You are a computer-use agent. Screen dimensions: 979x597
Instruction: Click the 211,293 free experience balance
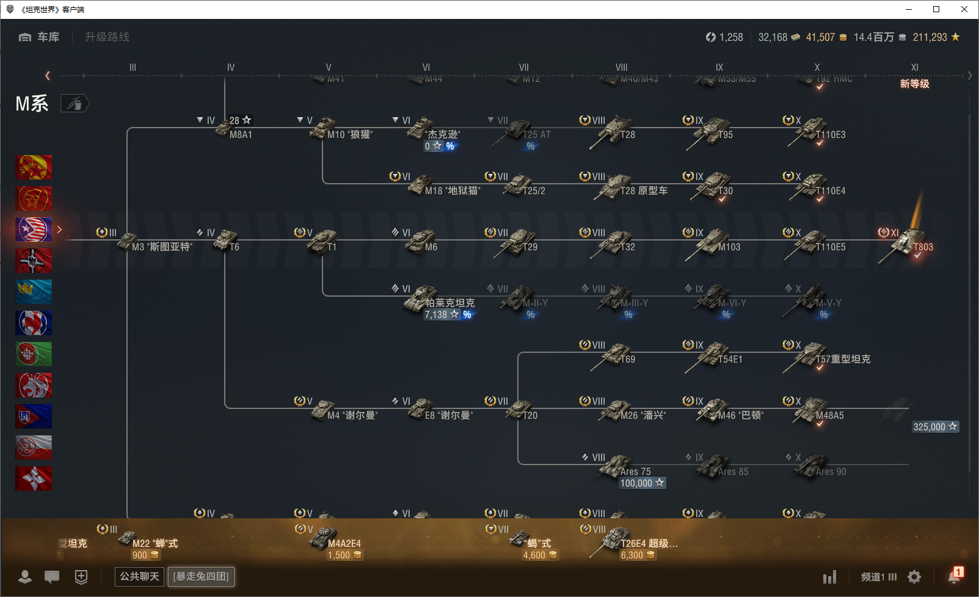click(936, 37)
